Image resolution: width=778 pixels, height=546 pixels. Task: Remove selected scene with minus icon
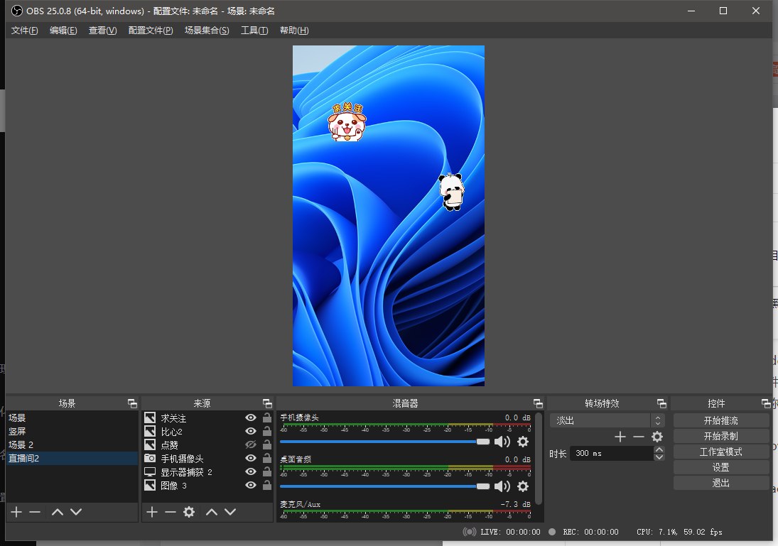pos(35,512)
